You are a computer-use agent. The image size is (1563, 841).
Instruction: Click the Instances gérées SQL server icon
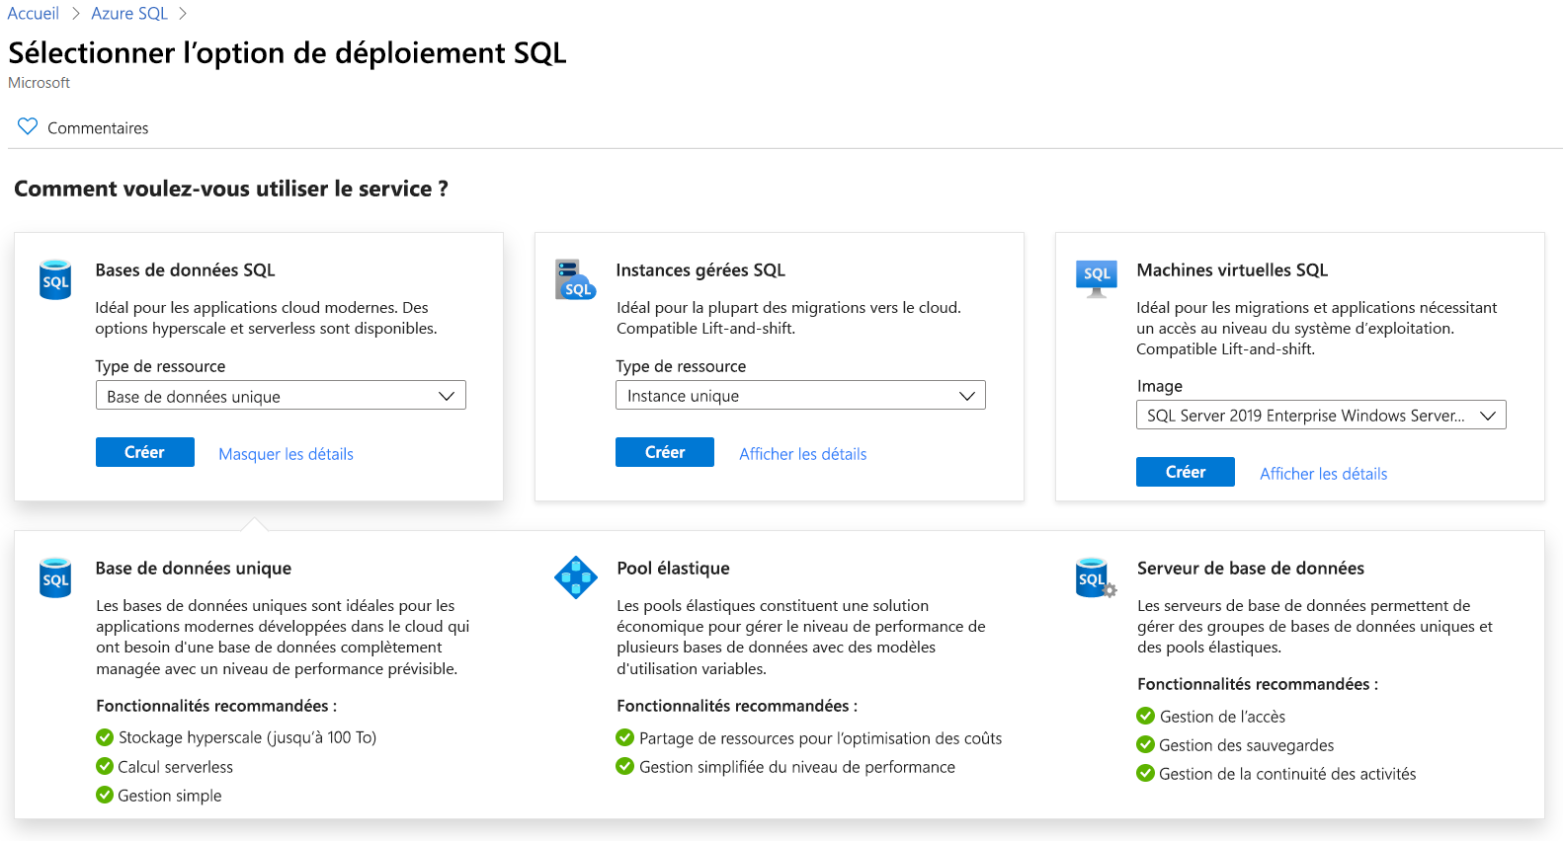[x=575, y=279]
